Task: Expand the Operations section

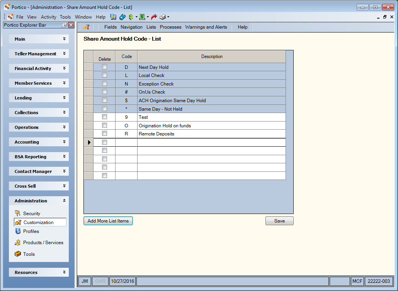Action: [39, 127]
